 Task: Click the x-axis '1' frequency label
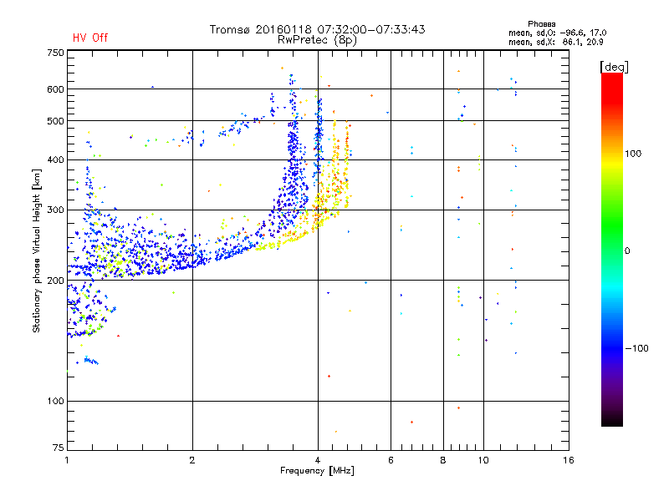pyautogui.click(x=67, y=460)
